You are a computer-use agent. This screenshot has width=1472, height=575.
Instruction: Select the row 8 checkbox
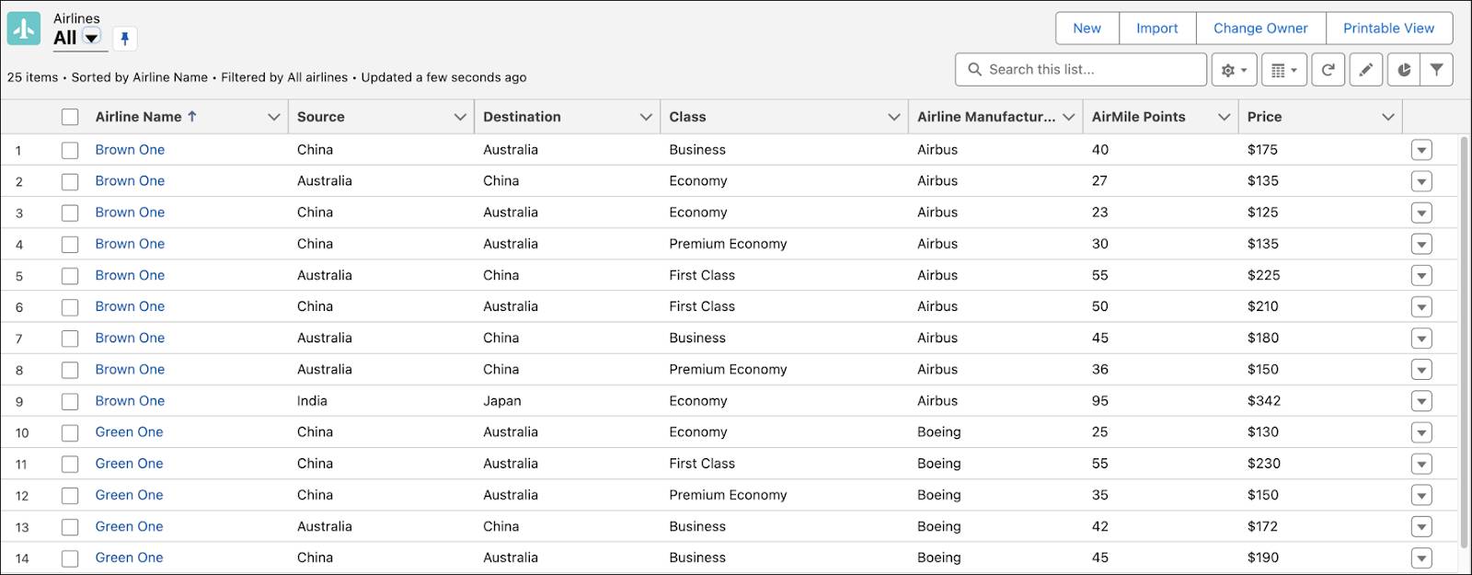[70, 370]
